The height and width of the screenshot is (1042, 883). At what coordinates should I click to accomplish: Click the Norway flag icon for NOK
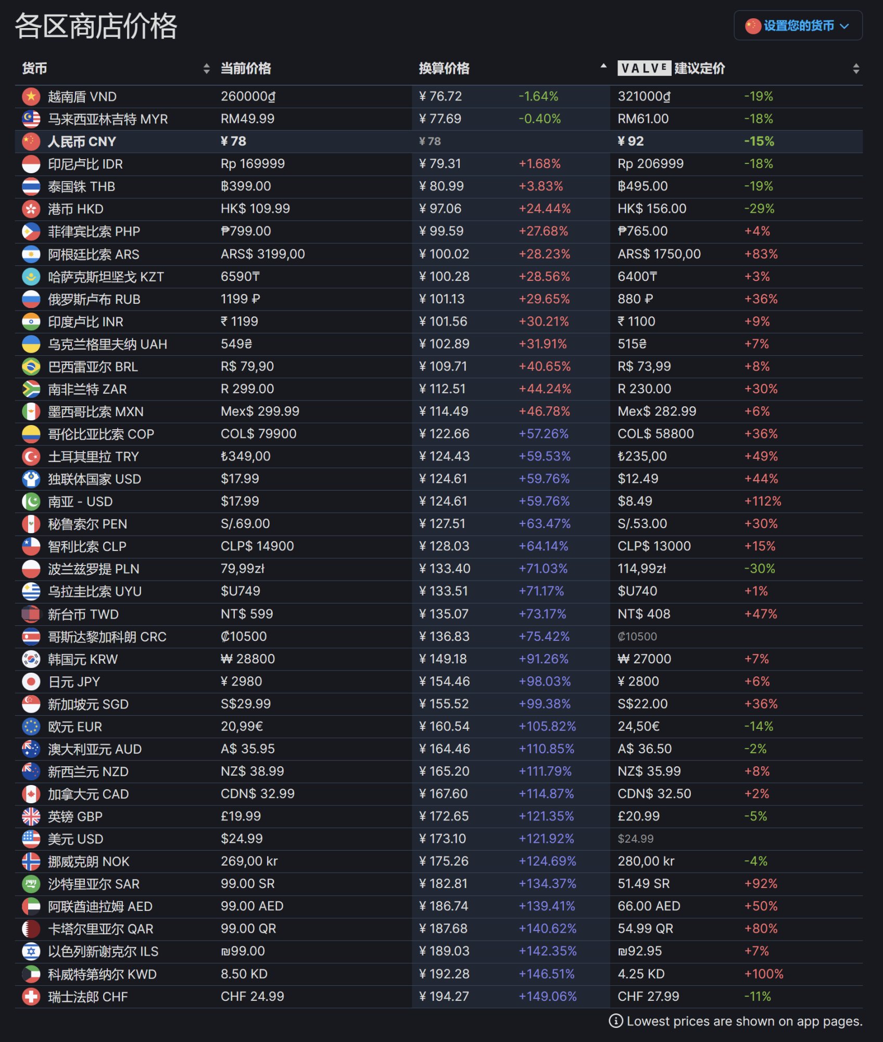coord(31,861)
